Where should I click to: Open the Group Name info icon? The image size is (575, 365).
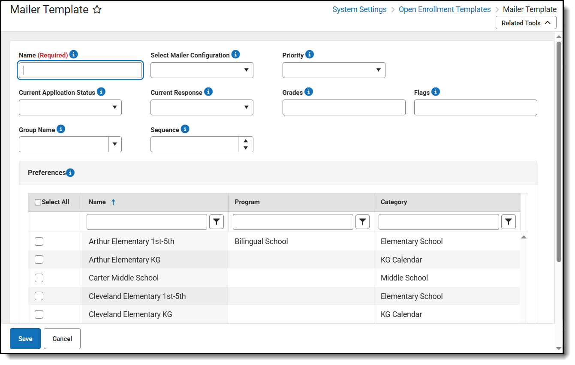coord(61,129)
